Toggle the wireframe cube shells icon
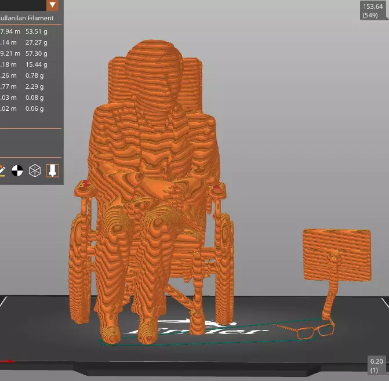The height and width of the screenshot is (381, 389). pos(35,170)
